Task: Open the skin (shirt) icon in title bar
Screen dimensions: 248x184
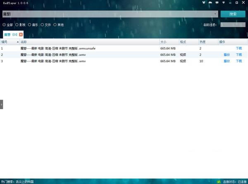Action: click(x=203, y=3)
